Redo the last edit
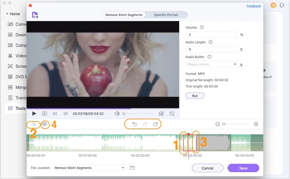Screen dimensions: 290x179 click(145, 124)
